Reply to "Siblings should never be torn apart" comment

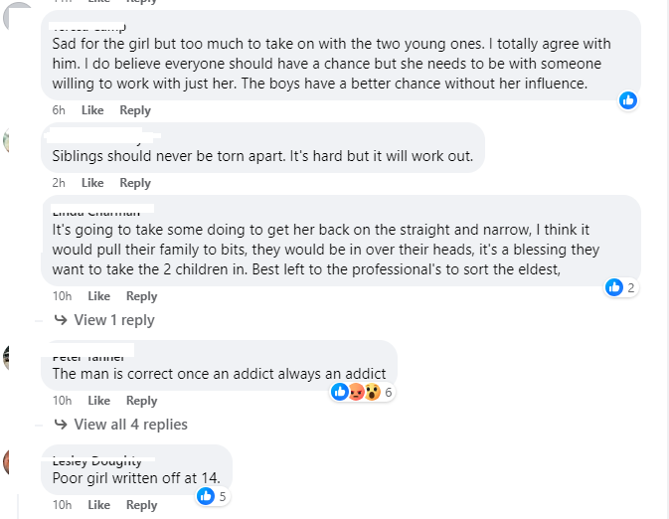(135, 183)
